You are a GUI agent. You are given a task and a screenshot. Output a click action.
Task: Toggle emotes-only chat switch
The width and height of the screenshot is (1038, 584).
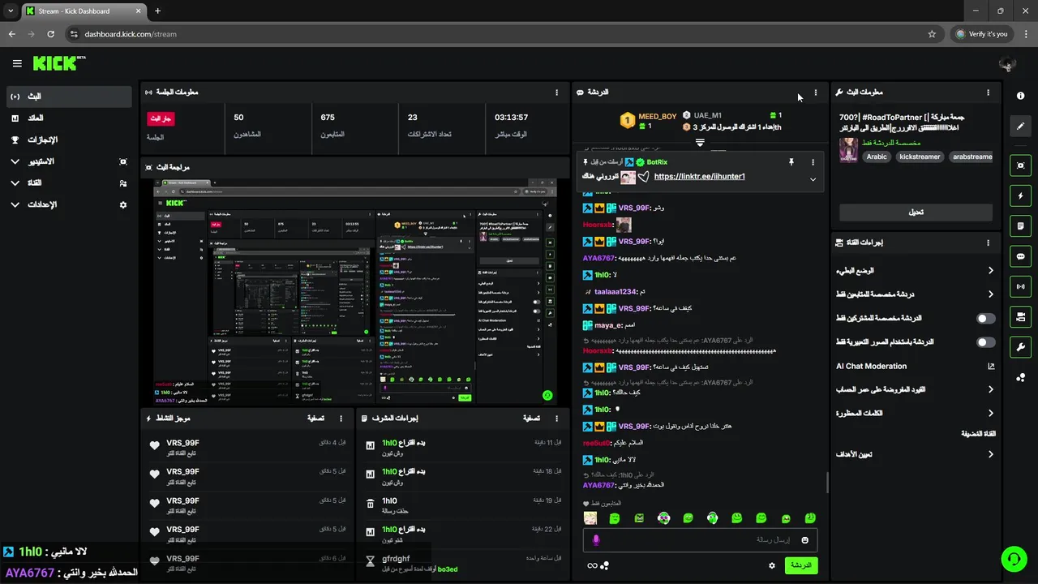pyautogui.click(x=986, y=342)
